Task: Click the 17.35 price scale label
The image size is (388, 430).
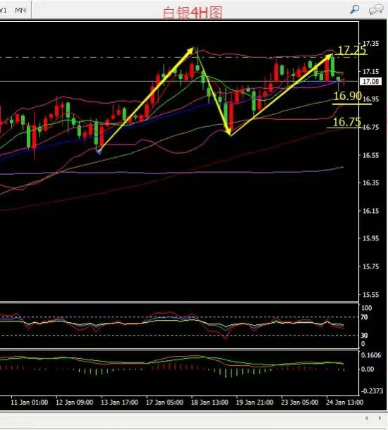Action: (370, 44)
